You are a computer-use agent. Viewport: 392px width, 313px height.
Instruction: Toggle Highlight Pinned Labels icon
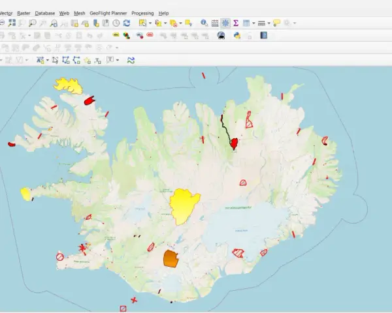click(140, 35)
